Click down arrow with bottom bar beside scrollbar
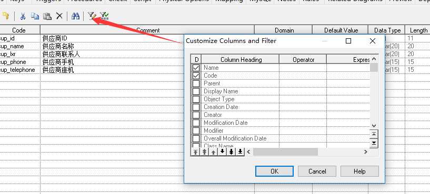This screenshot has height=194, width=430. [x=374, y=143]
